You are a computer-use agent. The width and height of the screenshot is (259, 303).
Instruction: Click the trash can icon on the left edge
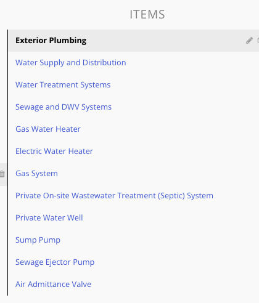click(2, 174)
